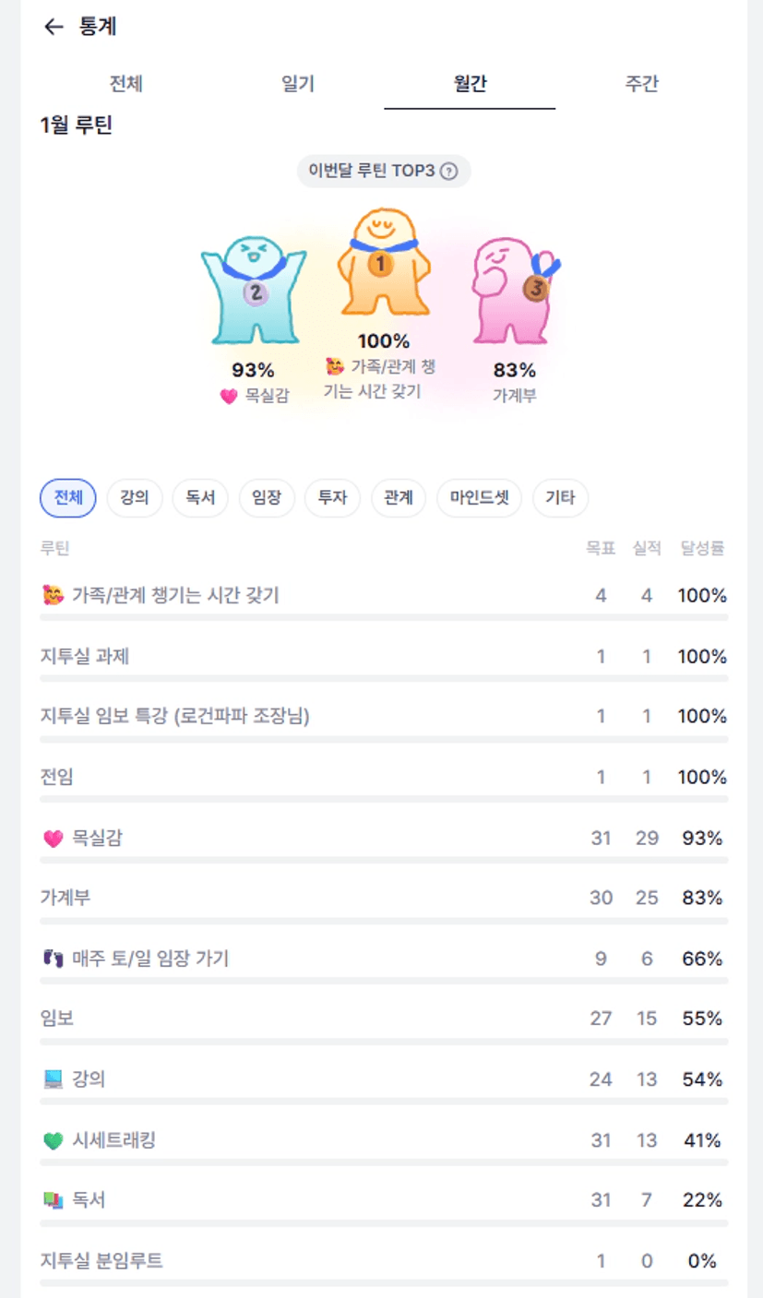Switch to the 전체 tab at top
Image resolution: width=763 pixels, height=1298 pixels.
(x=125, y=84)
